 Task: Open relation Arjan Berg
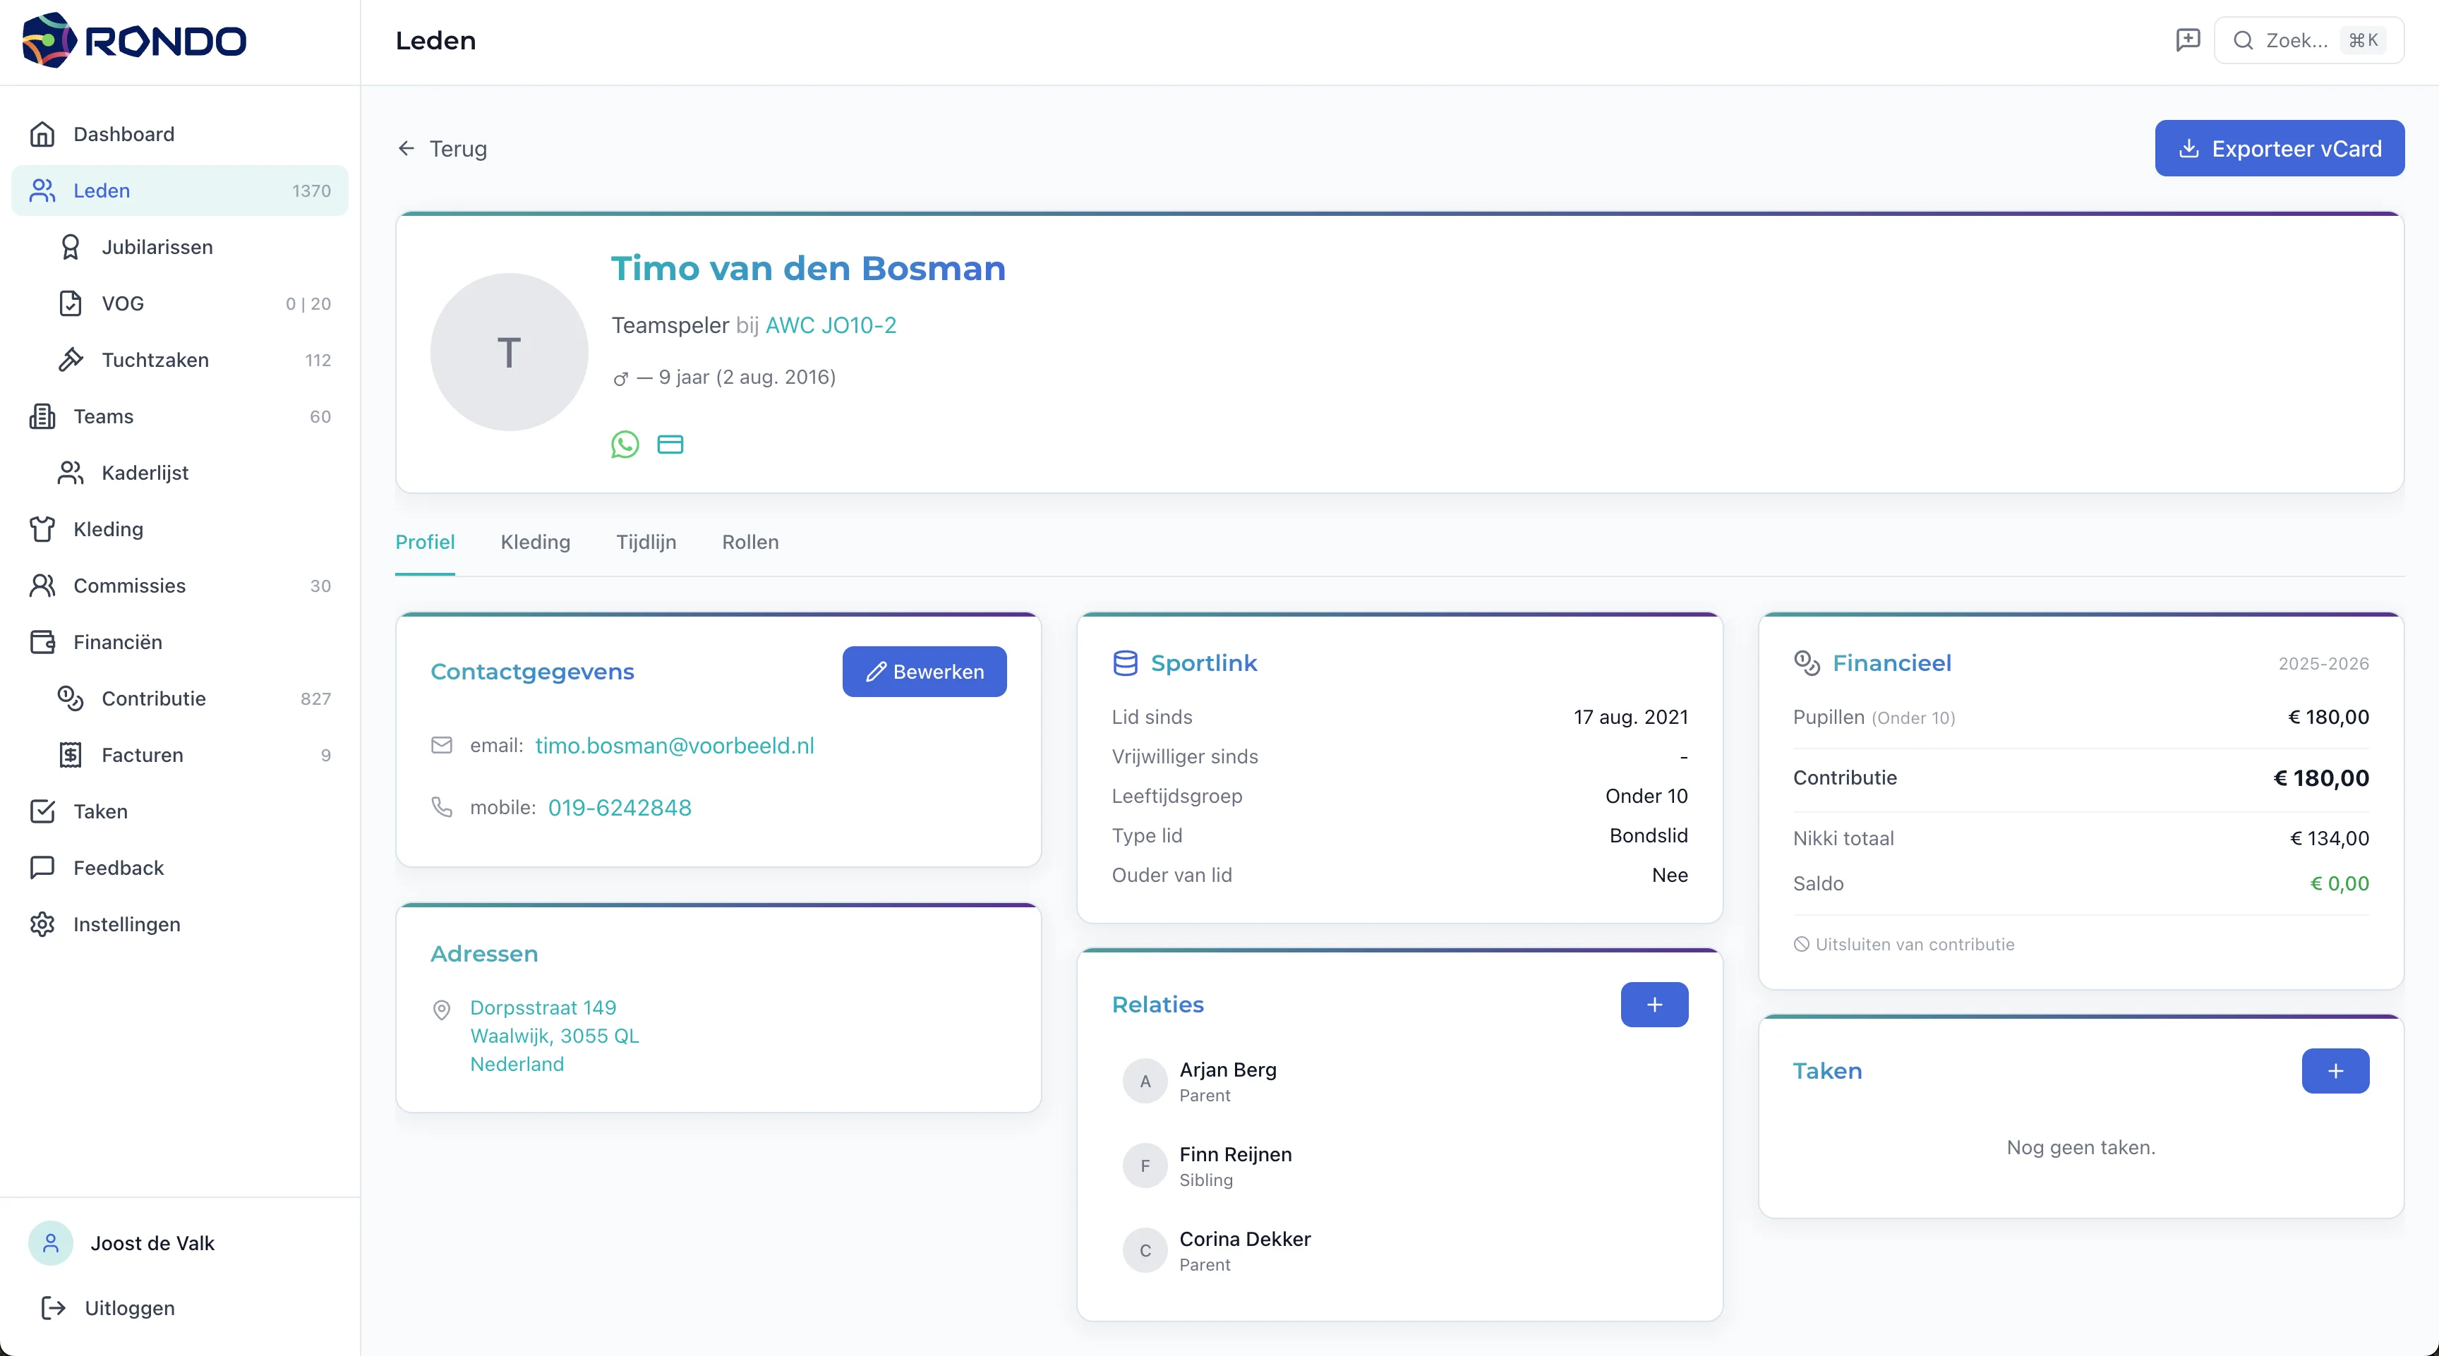pos(1227,1070)
